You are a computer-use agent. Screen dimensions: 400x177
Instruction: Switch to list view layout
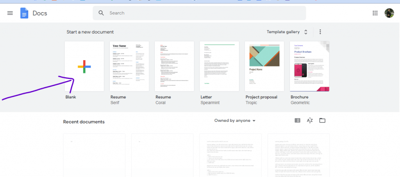(x=297, y=121)
